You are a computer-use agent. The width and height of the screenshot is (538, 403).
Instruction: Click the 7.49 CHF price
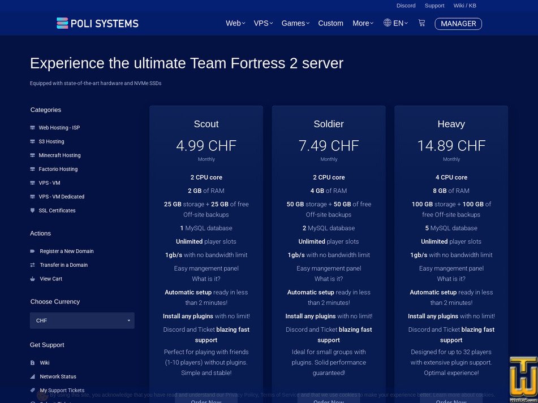329,146
